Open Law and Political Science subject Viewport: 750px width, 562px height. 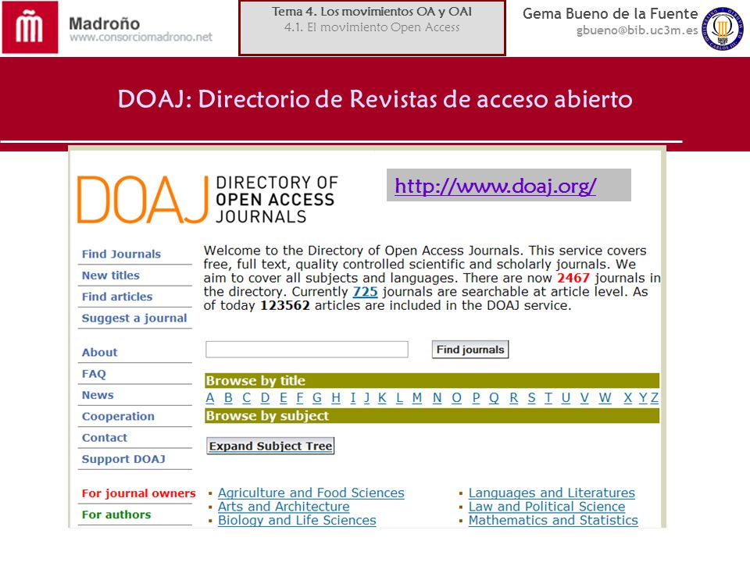coord(547,507)
